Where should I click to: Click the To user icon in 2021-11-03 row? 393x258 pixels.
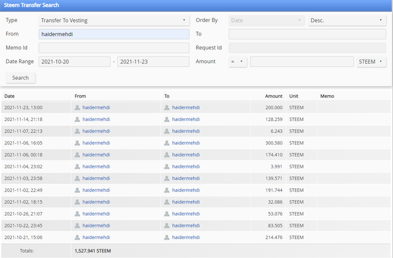[x=166, y=178]
